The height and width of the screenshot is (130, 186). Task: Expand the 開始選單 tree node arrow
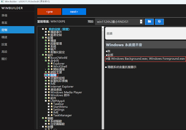[x=45, y=69]
